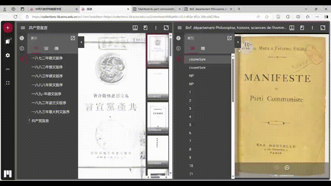Click the red add resource plus button

click(8, 28)
